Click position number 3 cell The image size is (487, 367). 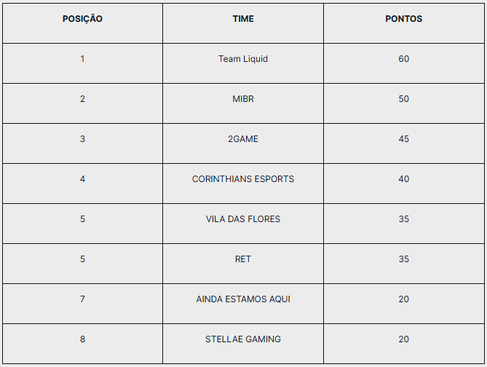coord(82,139)
